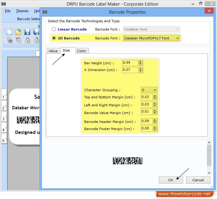217x199 pixels.
Task: Decrease Left and Right Margin spinner
Action: point(155,106)
